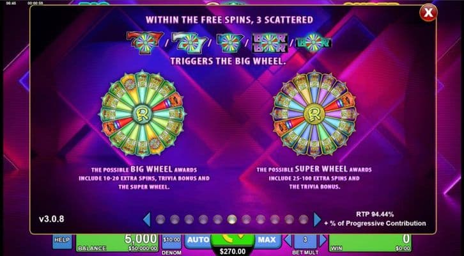The width and height of the screenshot is (464, 256).
Task: Go to the next paytable page
Action: 317,220
